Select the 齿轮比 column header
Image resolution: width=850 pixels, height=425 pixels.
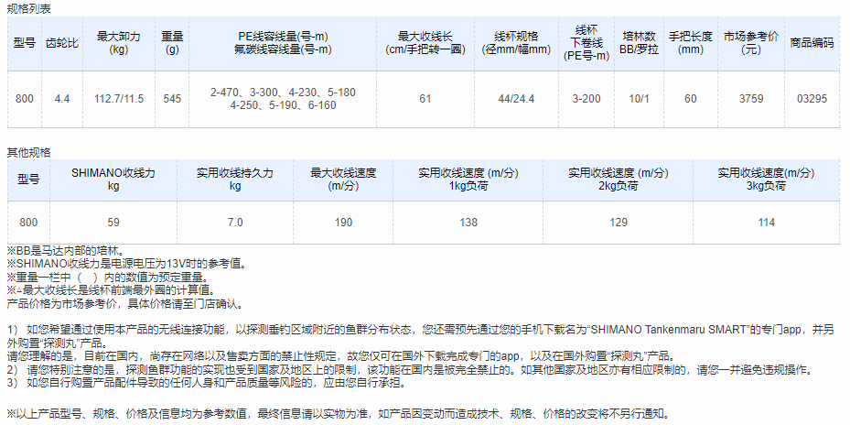pos(60,43)
